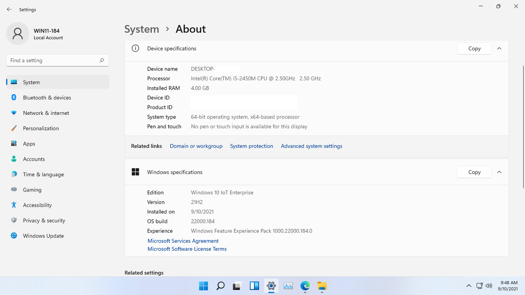Click the paintbrush icon beside Personalization

point(14,128)
